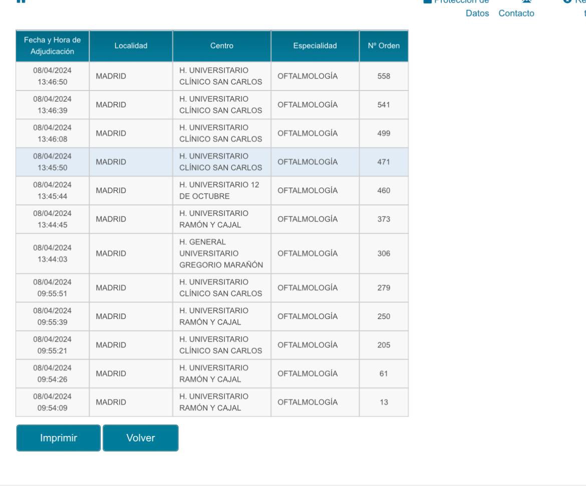Select order number 499 cell
This screenshot has width=586, height=486.
tap(384, 133)
